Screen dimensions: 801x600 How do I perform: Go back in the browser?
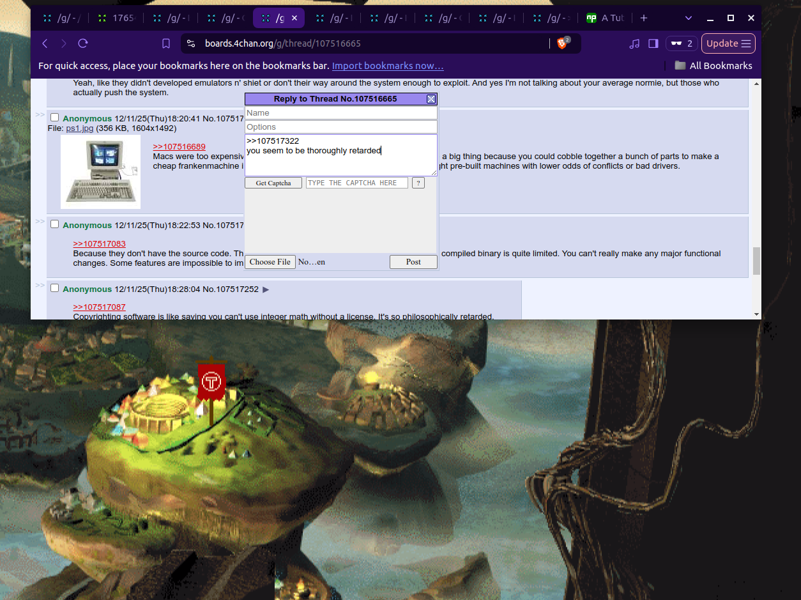pos(45,43)
